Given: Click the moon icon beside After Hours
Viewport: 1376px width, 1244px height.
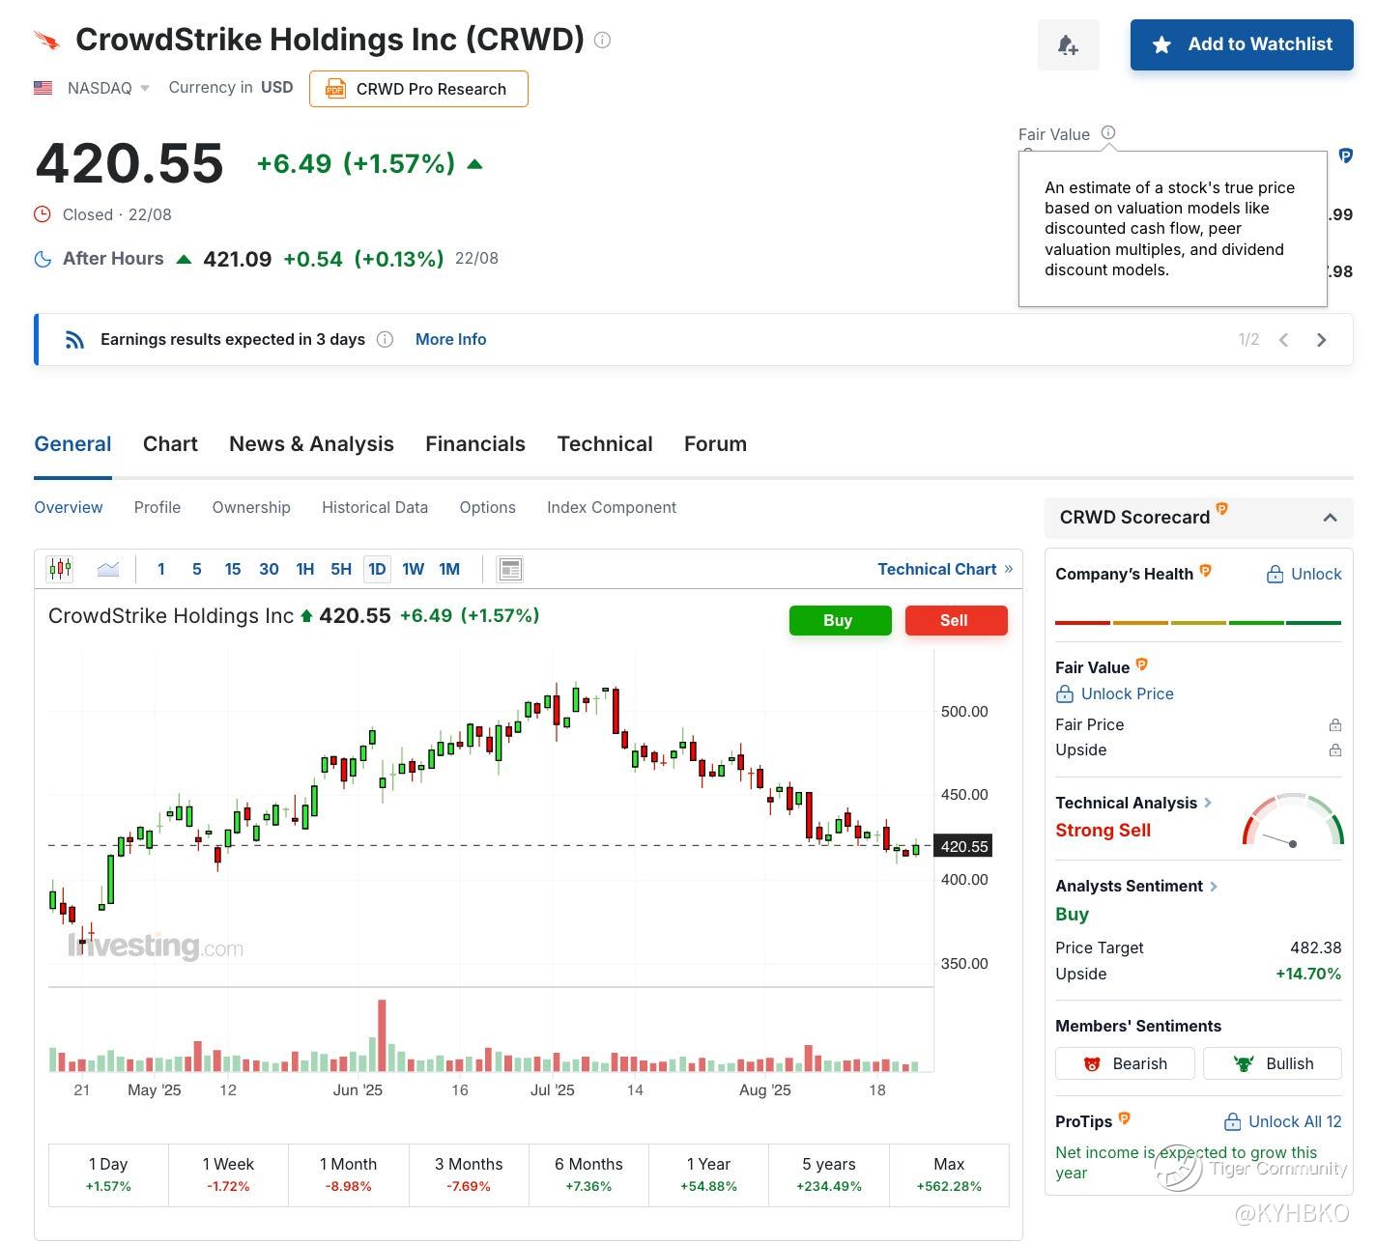Looking at the screenshot, I should pyautogui.click(x=43, y=259).
